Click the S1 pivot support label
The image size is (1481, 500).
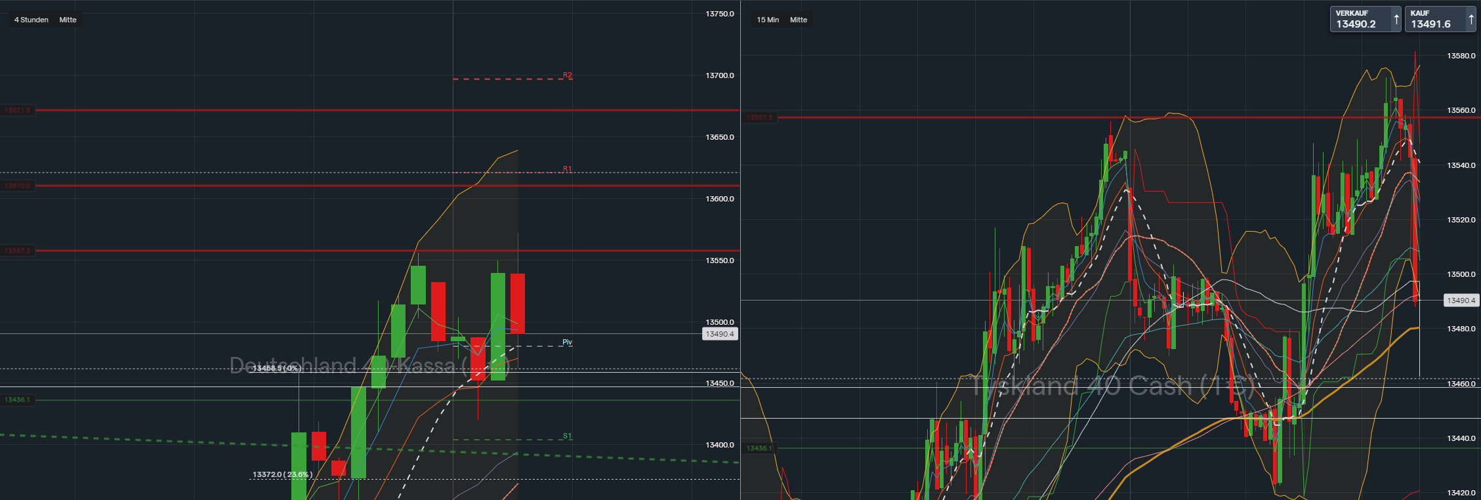568,436
